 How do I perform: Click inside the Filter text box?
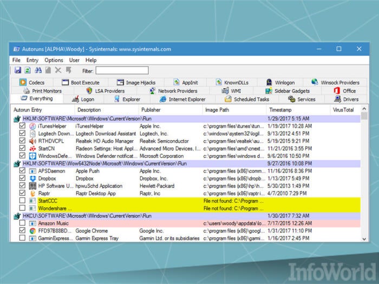tap(122, 70)
